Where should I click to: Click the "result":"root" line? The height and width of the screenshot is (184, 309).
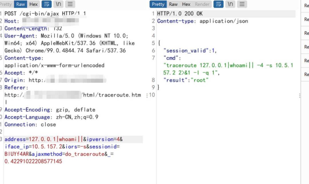click(186, 80)
